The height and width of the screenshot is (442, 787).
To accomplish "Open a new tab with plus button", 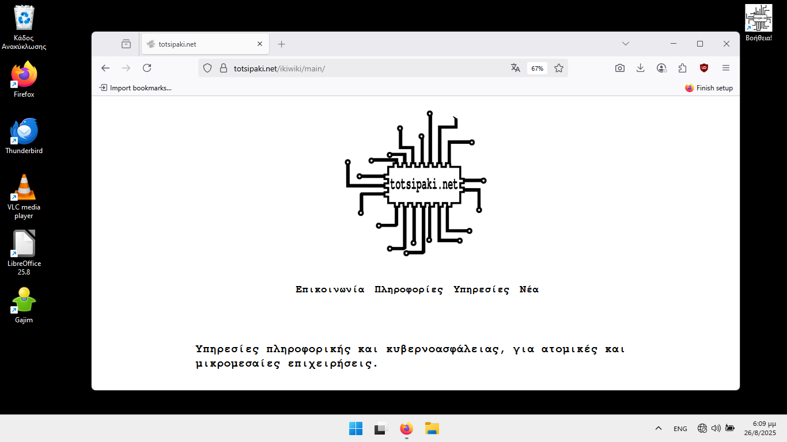I will (x=281, y=44).
